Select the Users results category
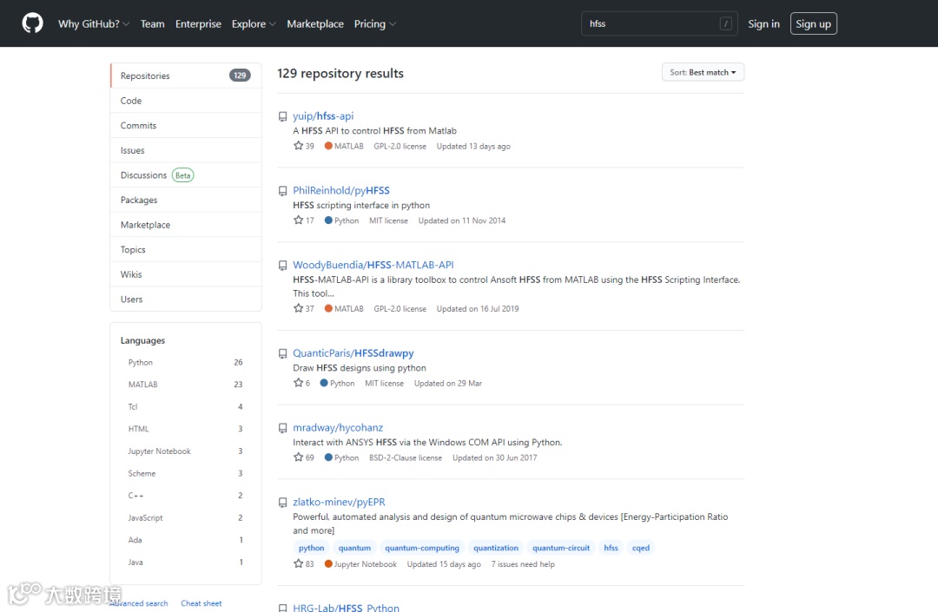The image size is (938, 612). 186,299
